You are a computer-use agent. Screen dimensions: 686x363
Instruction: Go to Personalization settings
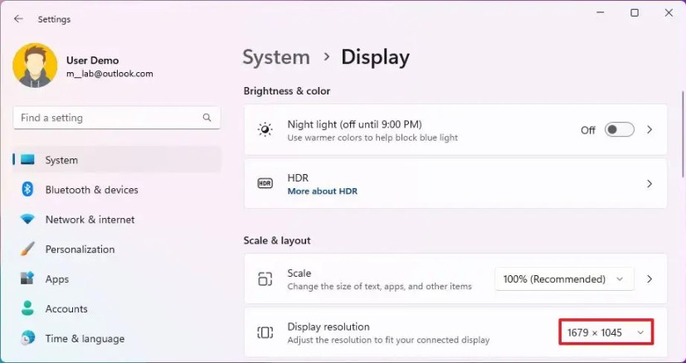point(117,249)
